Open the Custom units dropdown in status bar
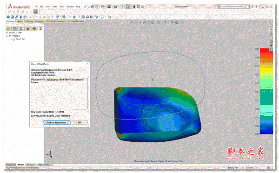The height and width of the screenshot is (173, 279). (251, 168)
